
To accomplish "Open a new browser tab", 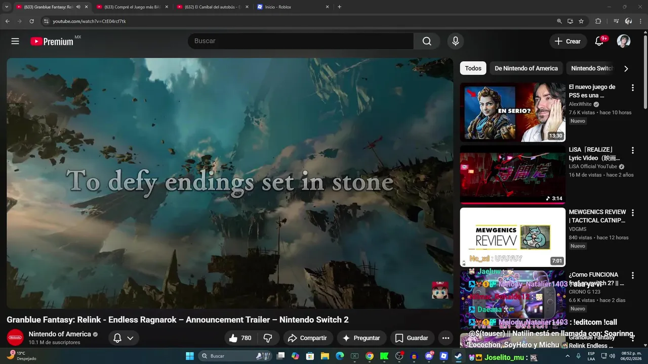I will [x=339, y=7].
